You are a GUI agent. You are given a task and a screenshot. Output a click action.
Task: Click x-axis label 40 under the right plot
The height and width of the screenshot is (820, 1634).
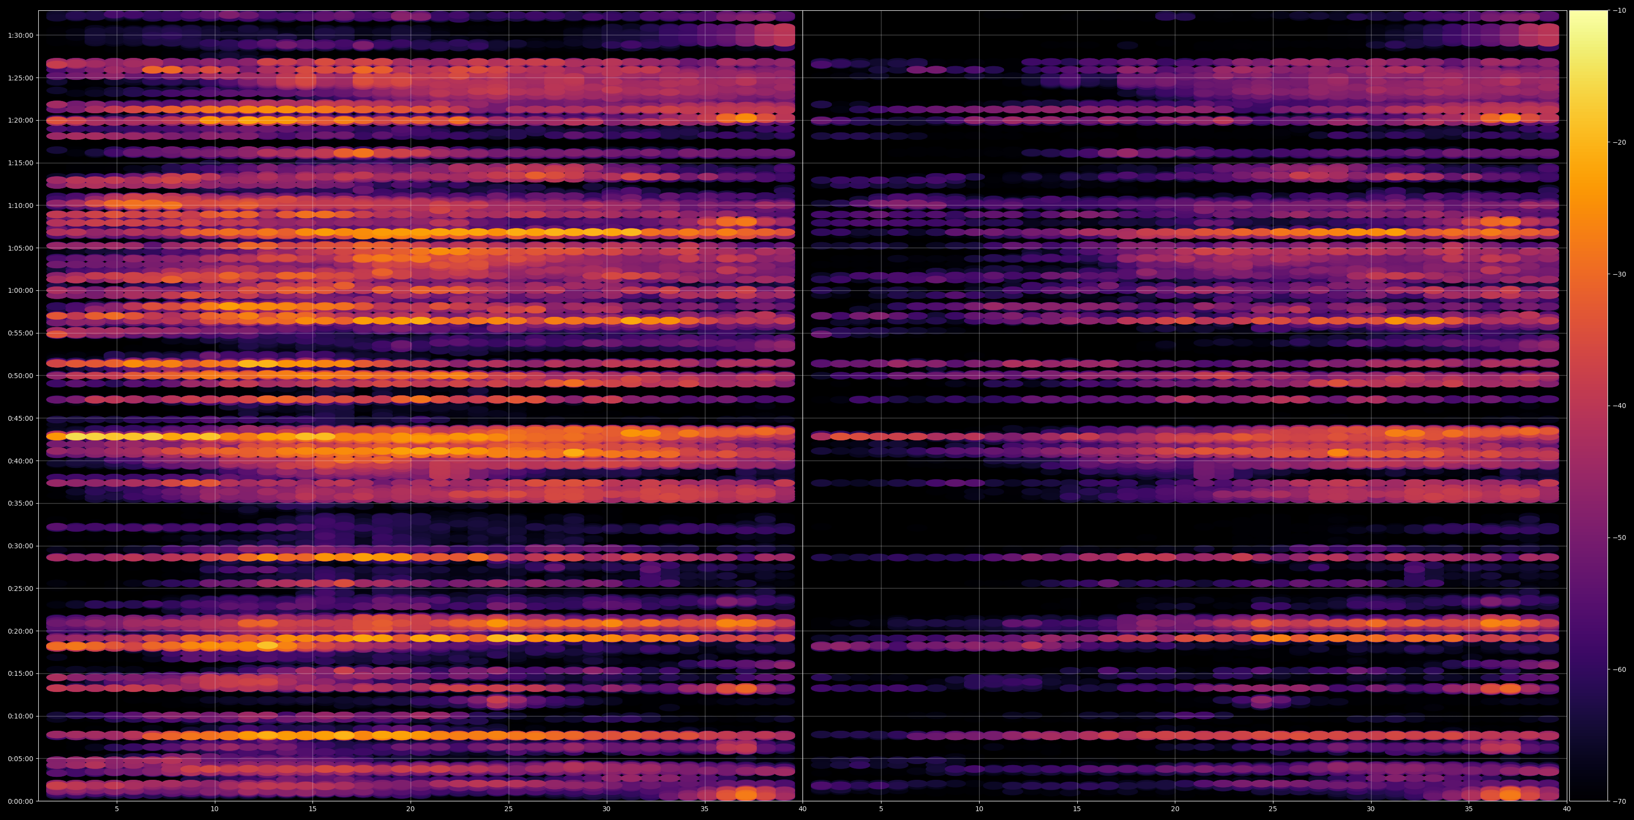1567,809
